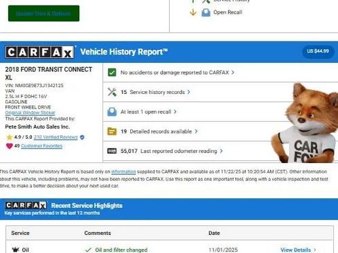
Task: Click the Oil service crown icon
Action: pyautogui.click(x=15, y=250)
